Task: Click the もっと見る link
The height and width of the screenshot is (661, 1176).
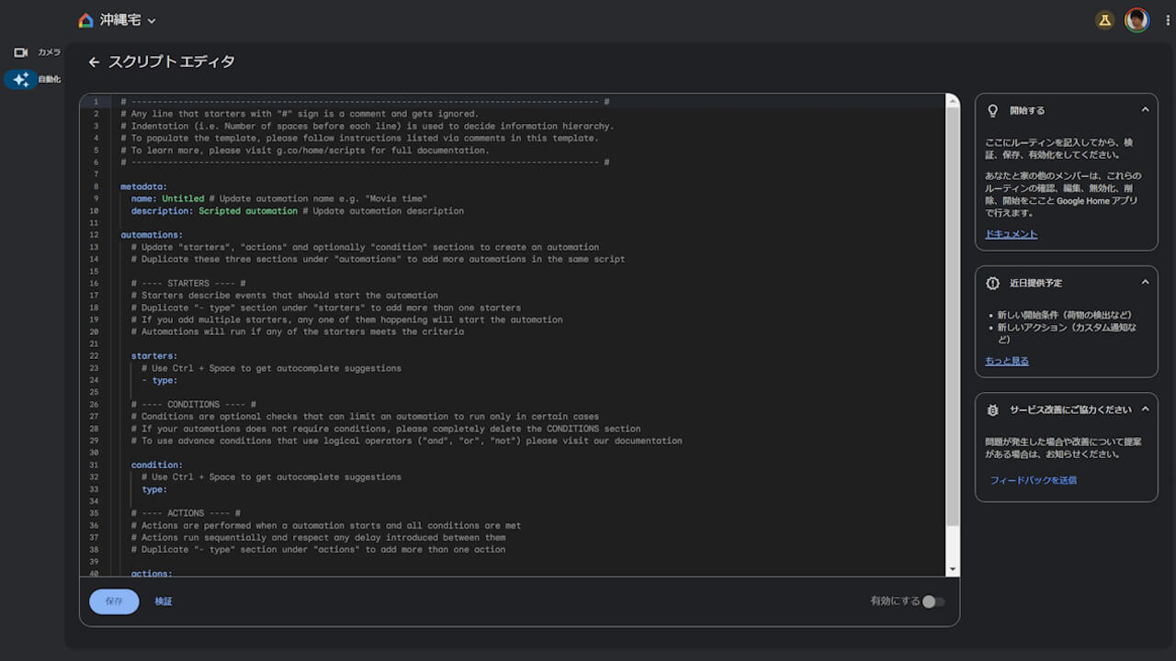Action: tap(1007, 361)
